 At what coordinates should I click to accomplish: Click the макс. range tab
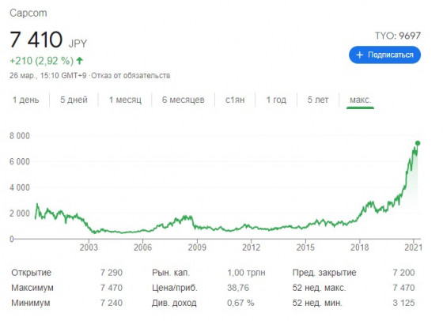click(360, 100)
